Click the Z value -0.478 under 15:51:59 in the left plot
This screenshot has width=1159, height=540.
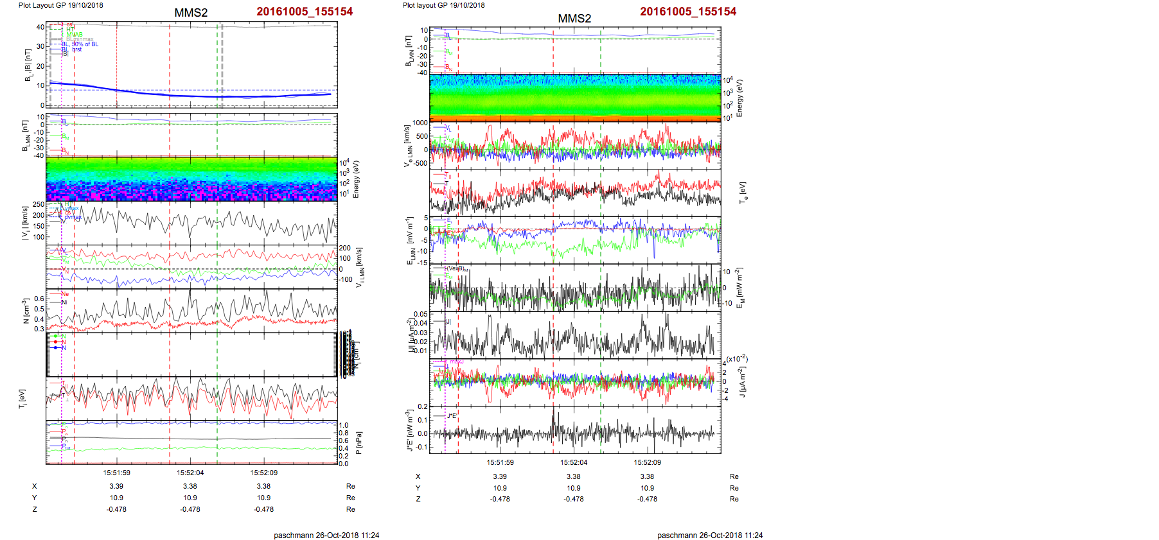116,509
